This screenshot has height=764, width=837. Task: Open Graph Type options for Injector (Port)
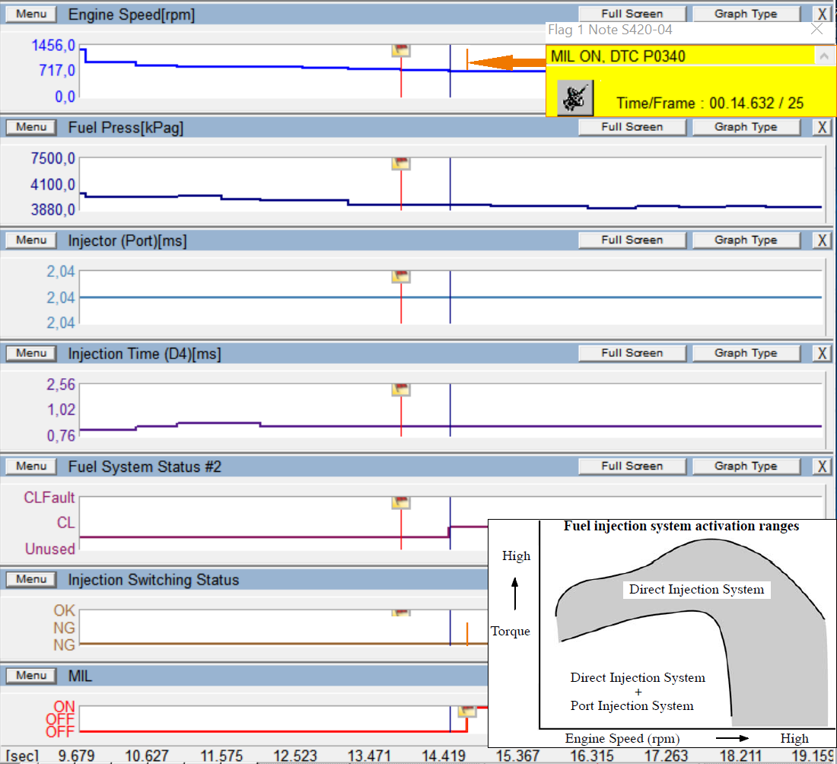coord(746,240)
